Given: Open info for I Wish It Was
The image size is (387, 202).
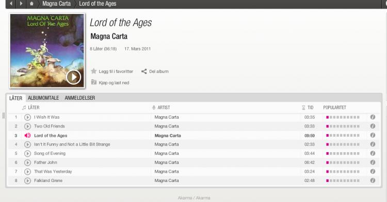Looking at the screenshot, I should [x=373, y=117].
